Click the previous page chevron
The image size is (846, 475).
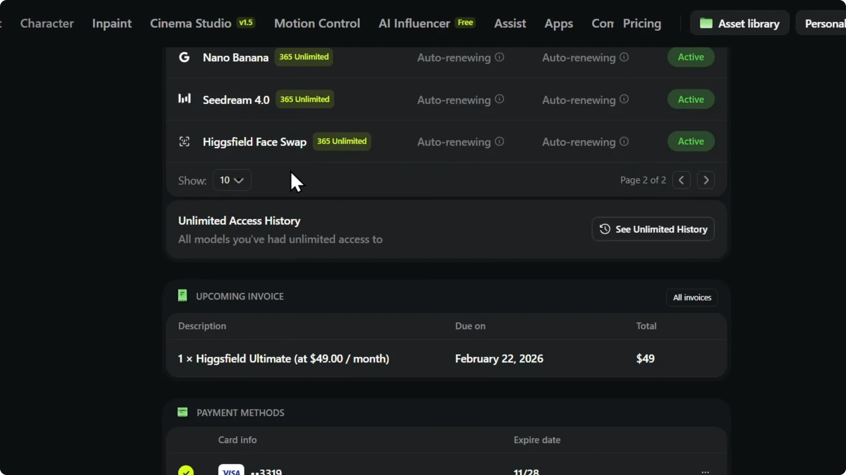tap(681, 180)
